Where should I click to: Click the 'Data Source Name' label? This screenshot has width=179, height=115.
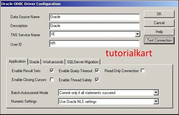pos(25,17)
